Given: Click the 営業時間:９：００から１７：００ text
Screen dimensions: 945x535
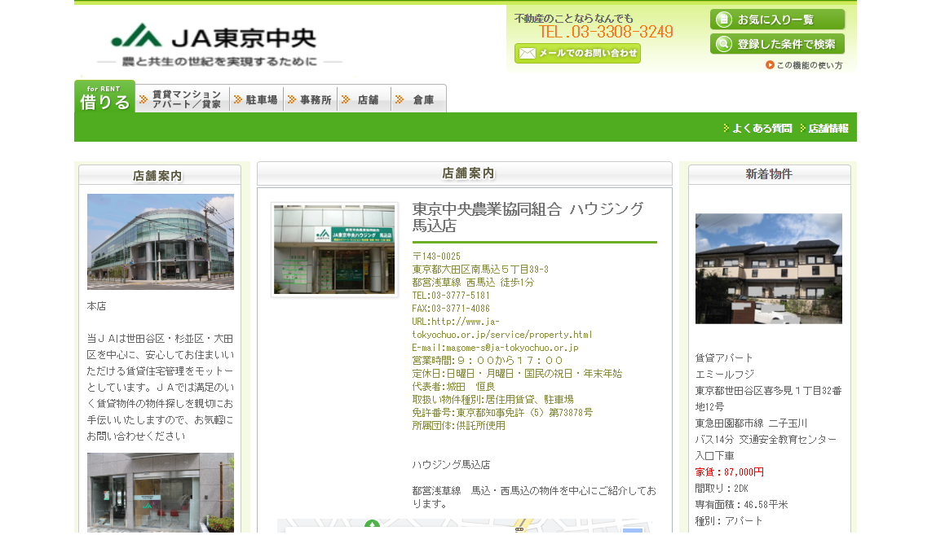Looking at the screenshot, I should 488,361.
